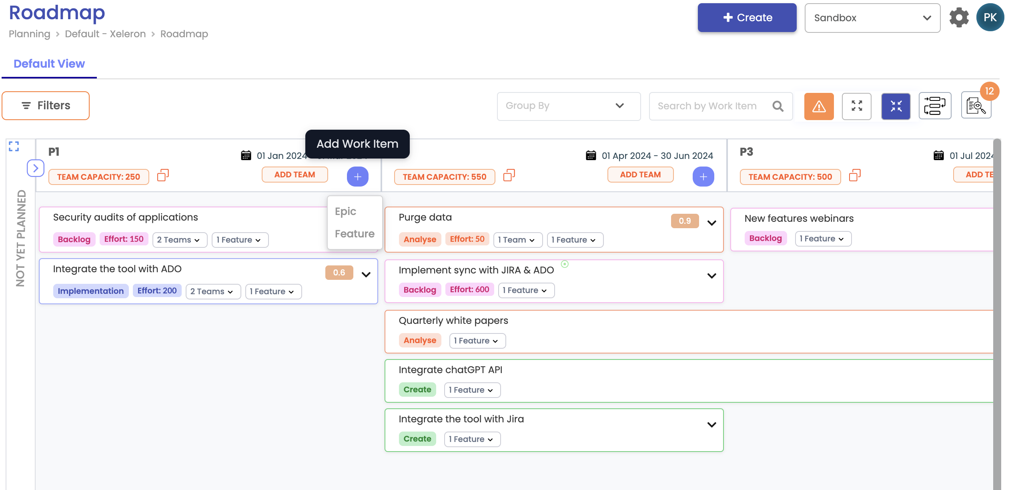Screen dimensions: 1014x490
Task: Open the dependency view icon
Action: coord(935,106)
